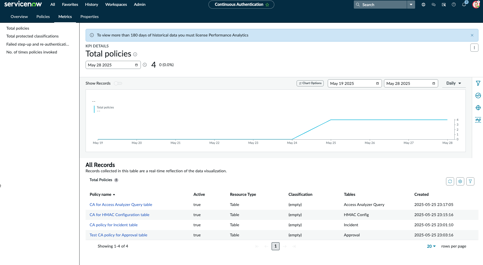Open CA for HMAC Configuration table policy
Viewport: 483px width, 265px height.
pos(120,215)
